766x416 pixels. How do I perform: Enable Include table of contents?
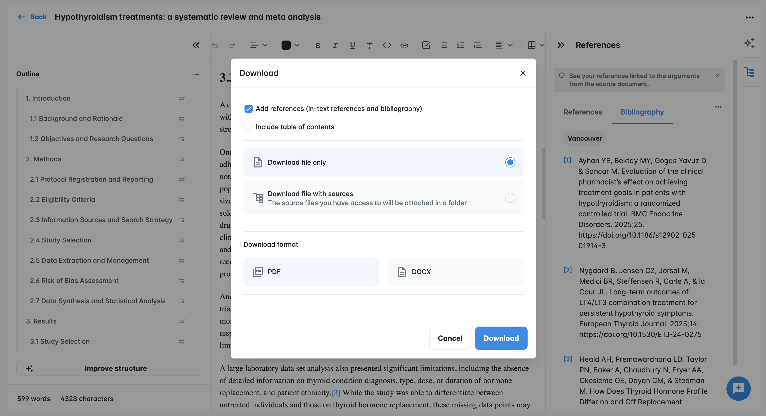pos(247,126)
